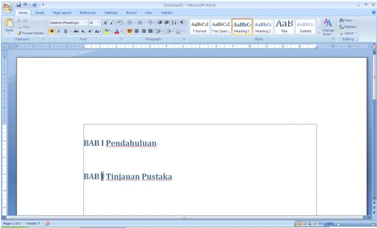Open the Office Button menu
This screenshot has width=377, height=228.
point(7,8)
